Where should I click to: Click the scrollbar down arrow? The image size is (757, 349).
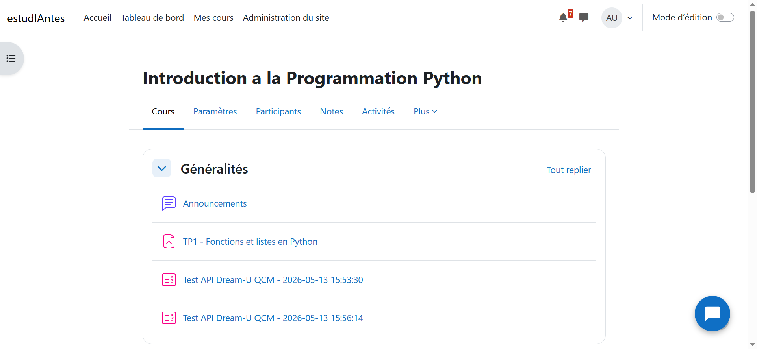[x=752, y=345]
